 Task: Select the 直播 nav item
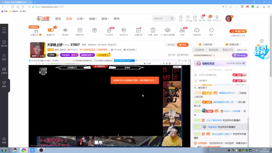tap(69, 19)
